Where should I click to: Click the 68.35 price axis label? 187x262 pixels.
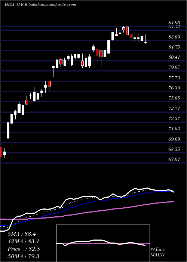pos(174,149)
